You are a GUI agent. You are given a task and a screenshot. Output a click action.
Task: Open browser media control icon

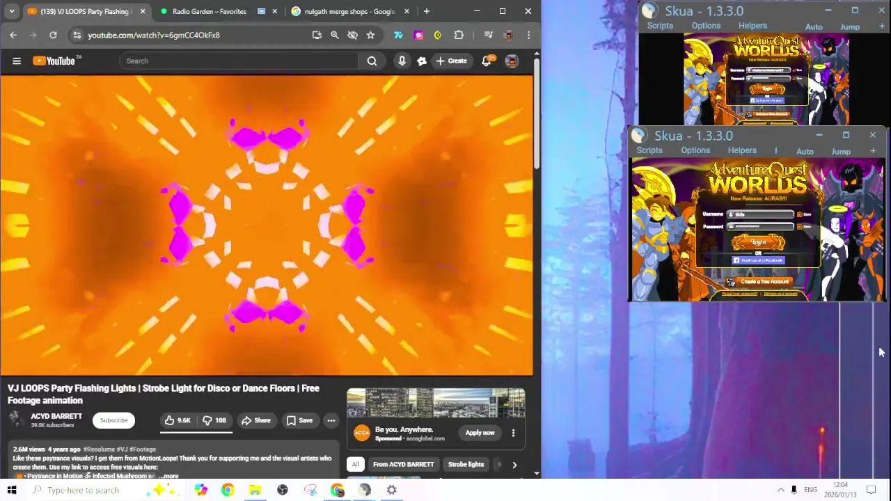coord(489,35)
